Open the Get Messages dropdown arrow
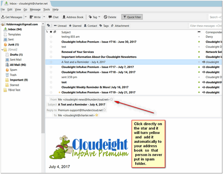The width and height of the screenshot is (223, 174). pos(26,17)
